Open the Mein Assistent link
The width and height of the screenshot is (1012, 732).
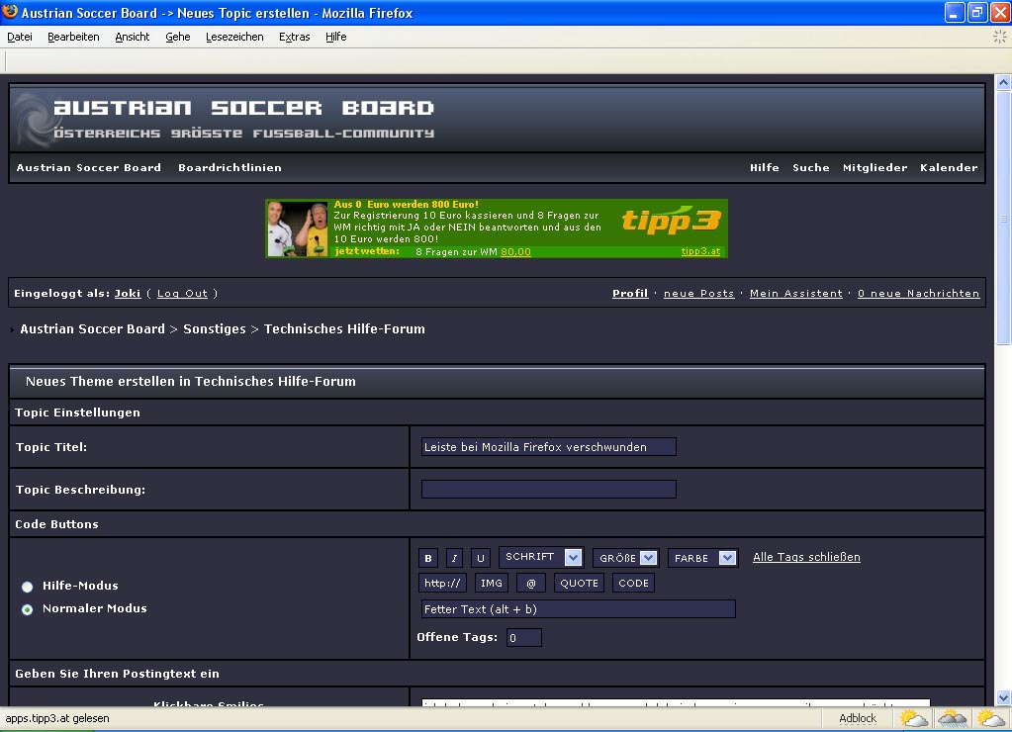point(795,293)
